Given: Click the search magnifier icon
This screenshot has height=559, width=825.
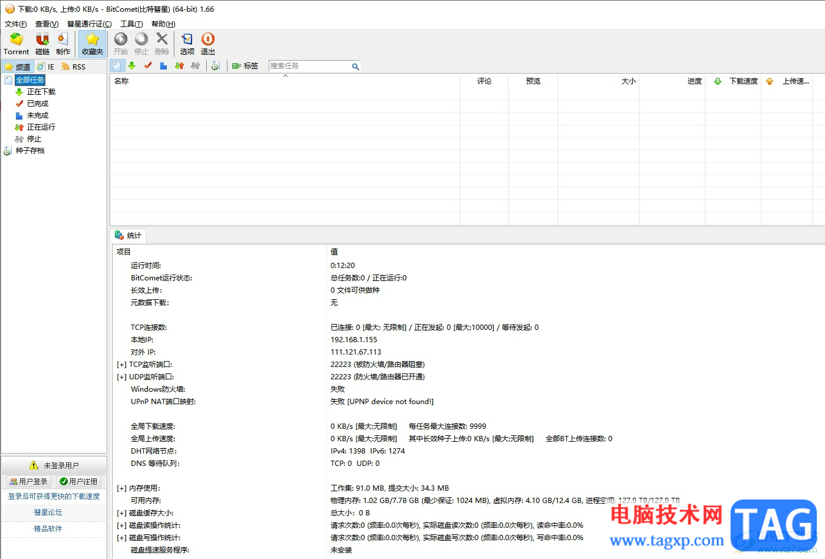Looking at the screenshot, I should [x=355, y=67].
